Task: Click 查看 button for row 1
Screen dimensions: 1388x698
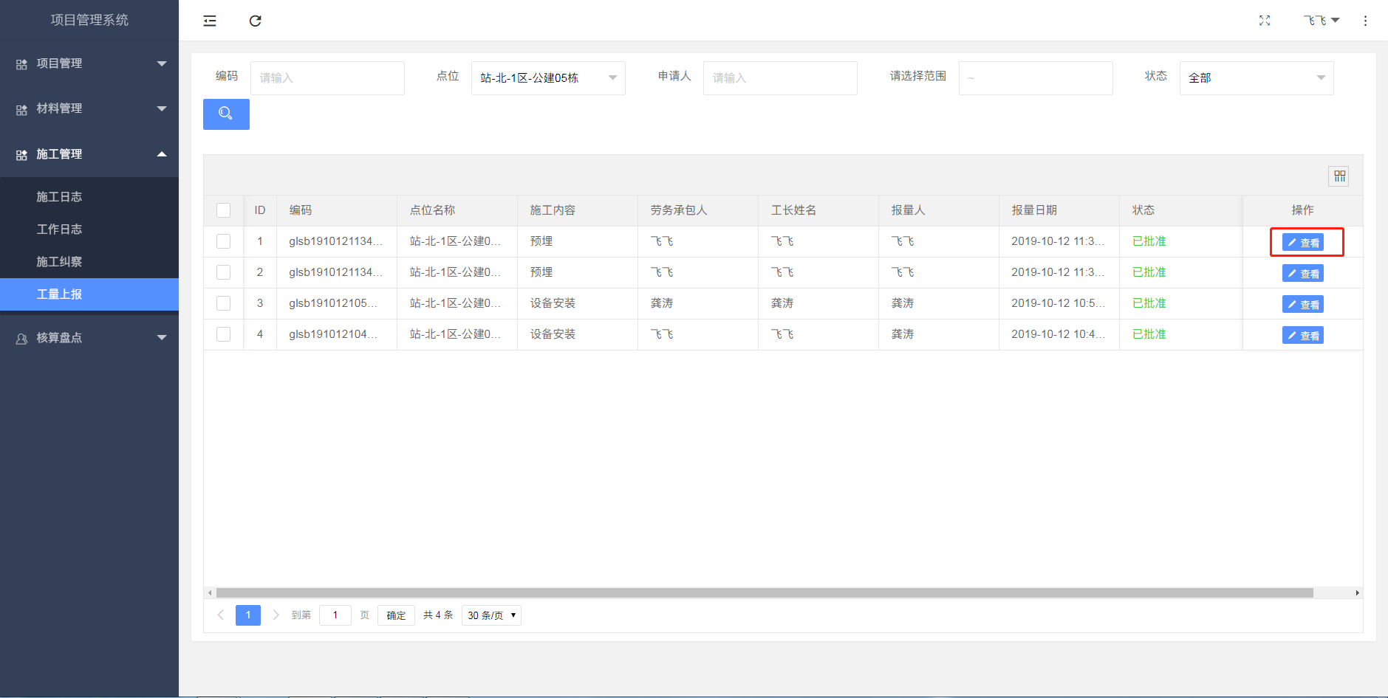Action: (1303, 243)
